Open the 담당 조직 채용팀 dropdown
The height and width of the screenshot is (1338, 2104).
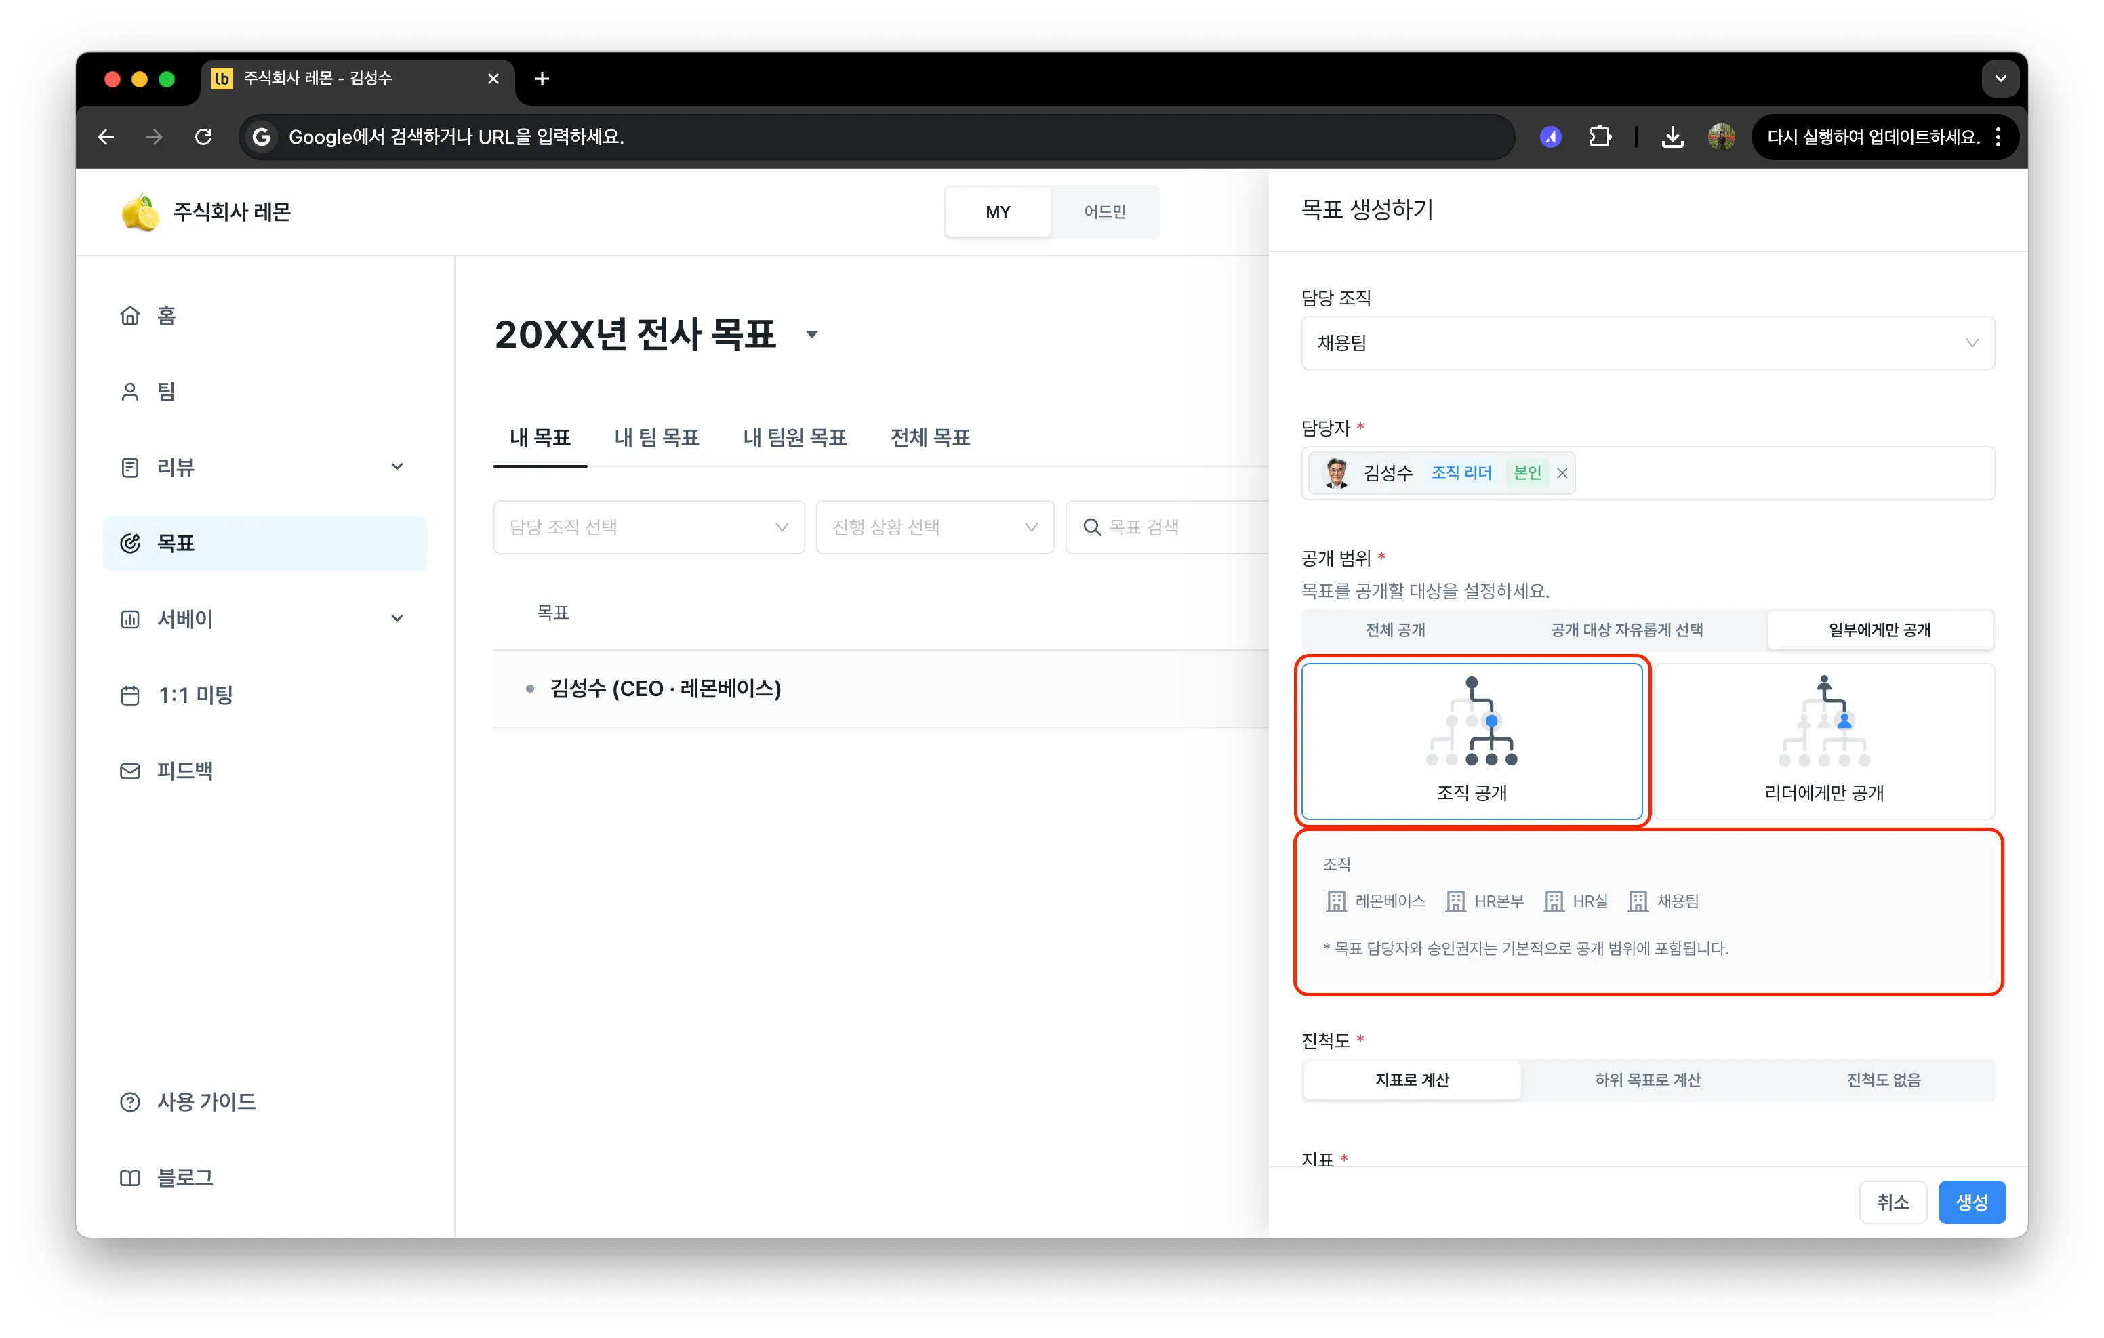[1647, 342]
